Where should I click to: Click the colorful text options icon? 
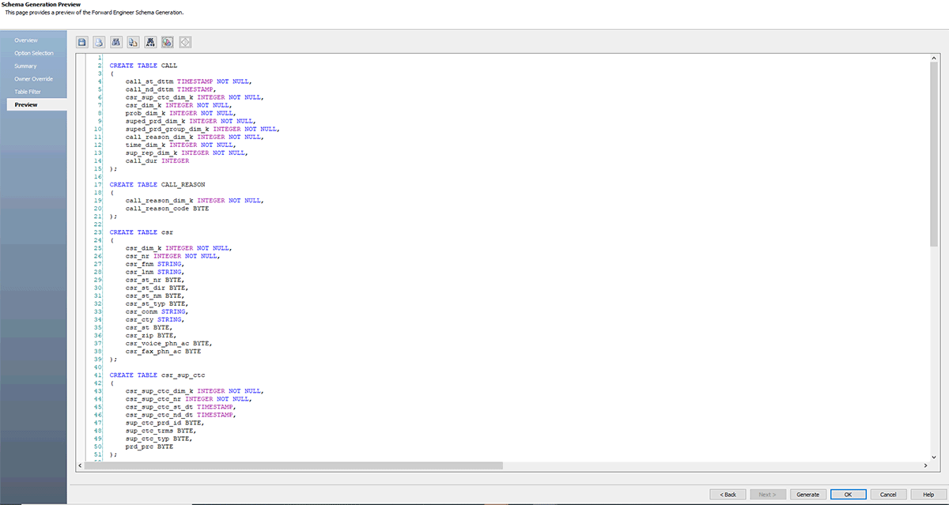168,42
